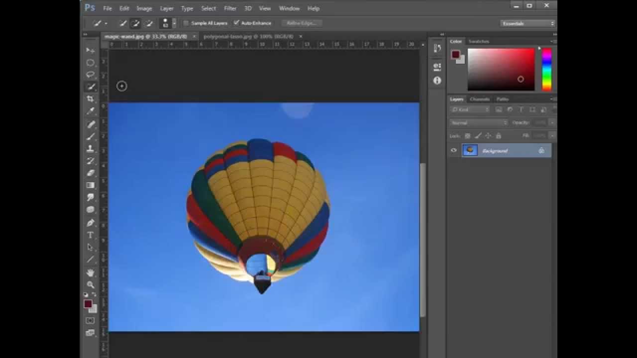Toggle shape layer filter in Layers panel
The image size is (637, 358).
tap(532, 109)
